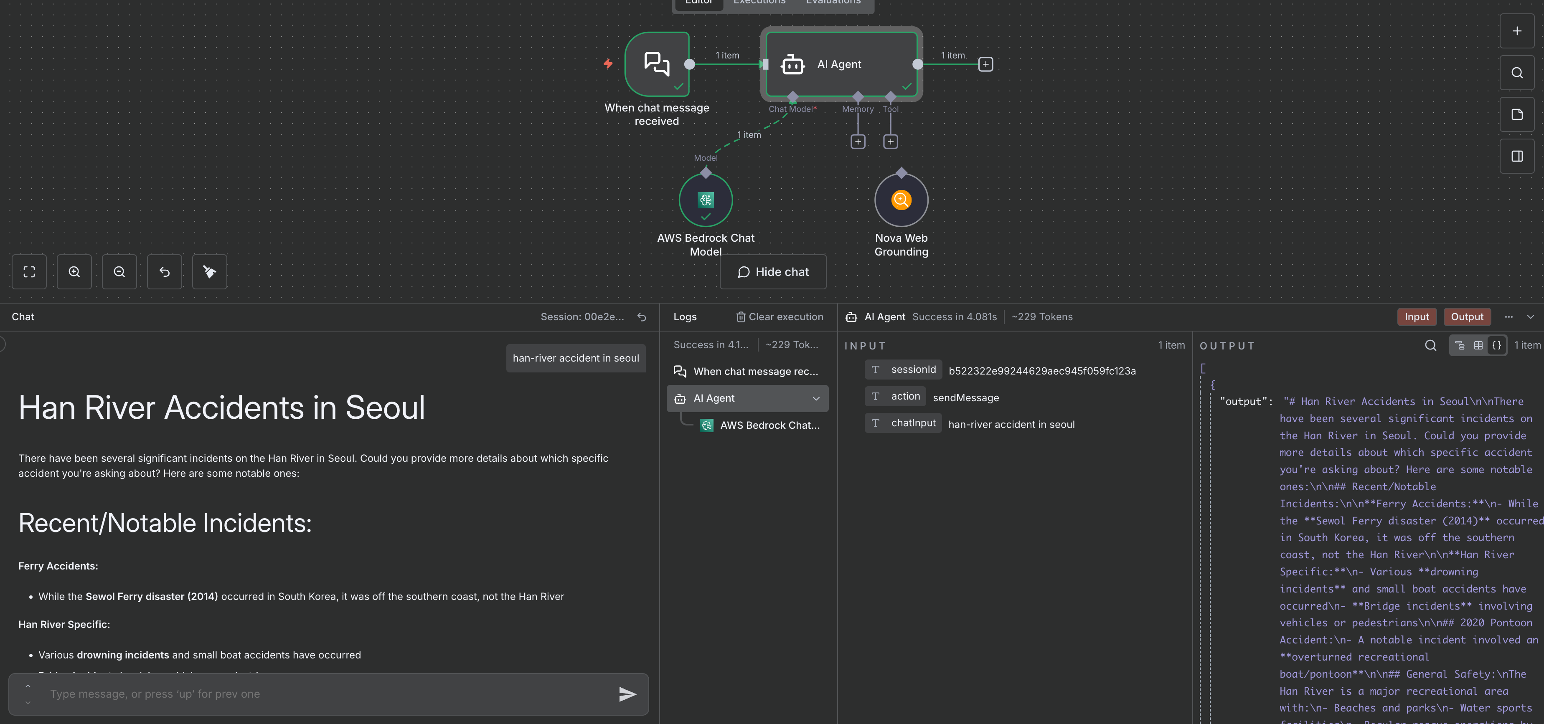Reset the chat session icon
The height and width of the screenshot is (724, 1544).
(x=641, y=317)
